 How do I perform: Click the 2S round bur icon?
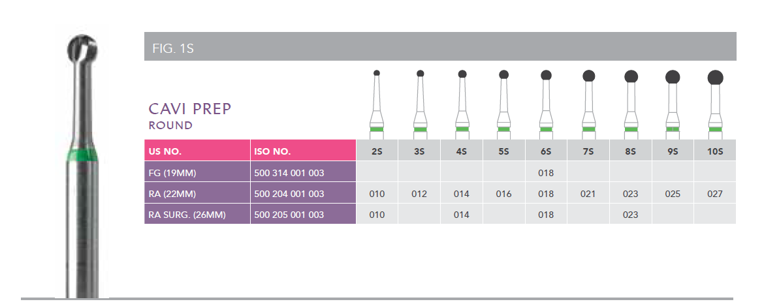click(x=377, y=102)
